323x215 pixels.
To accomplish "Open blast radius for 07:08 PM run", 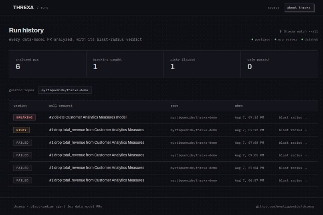I will coord(293,143).
